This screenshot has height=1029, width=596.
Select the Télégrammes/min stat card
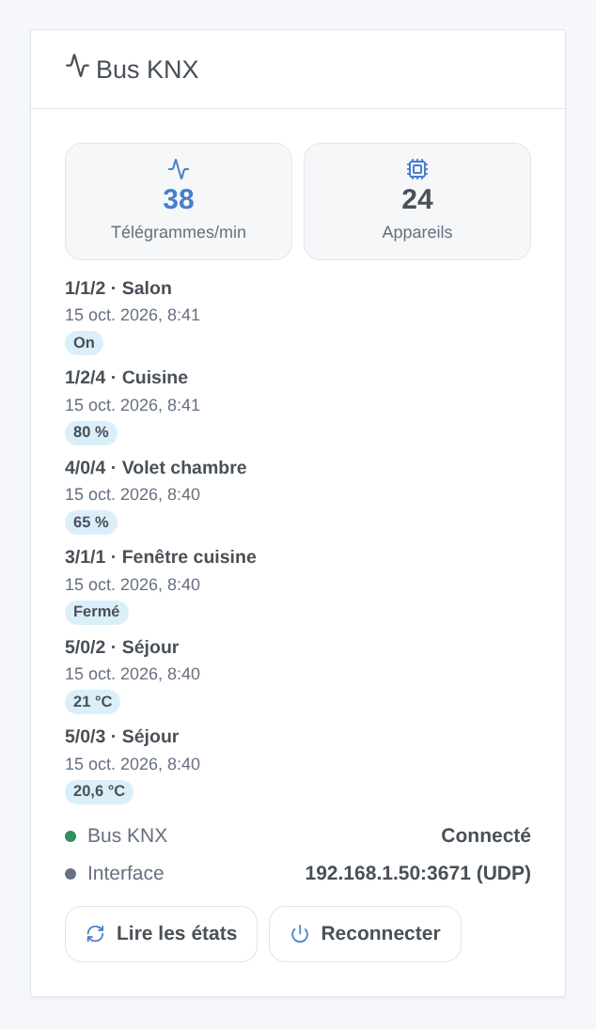click(179, 201)
